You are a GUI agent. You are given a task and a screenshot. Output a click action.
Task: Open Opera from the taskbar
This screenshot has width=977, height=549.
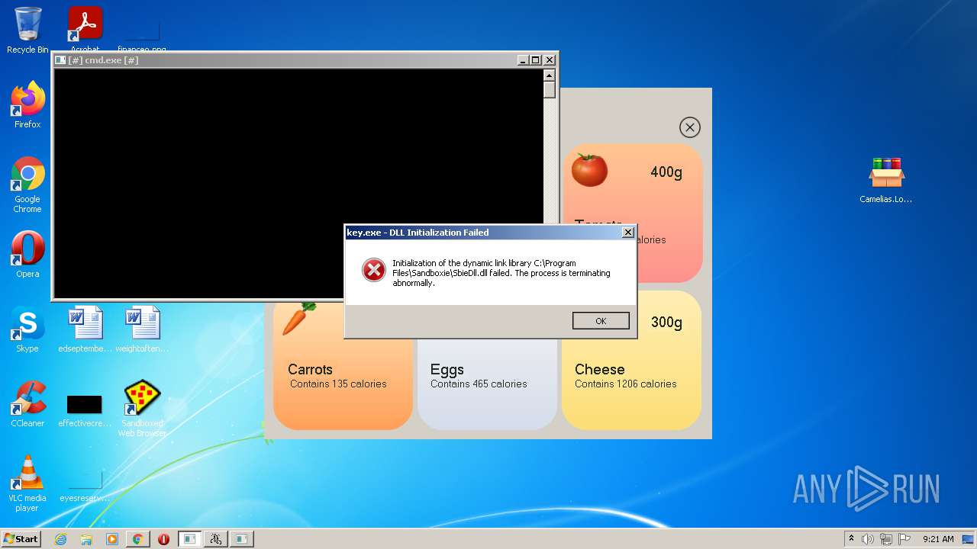(163, 539)
